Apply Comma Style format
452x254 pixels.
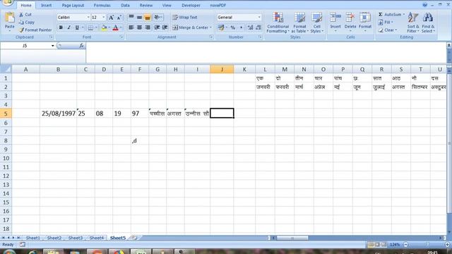coord(241,28)
